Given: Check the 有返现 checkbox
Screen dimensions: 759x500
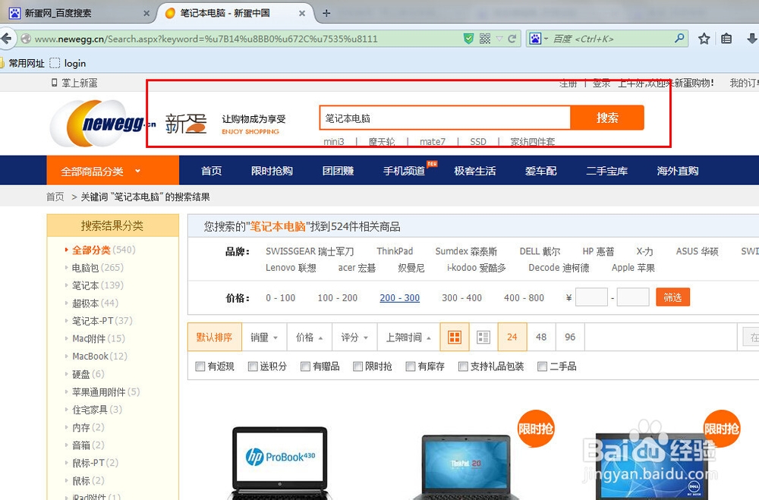Looking at the screenshot, I should pyautogui.click(x=200, y=366).
